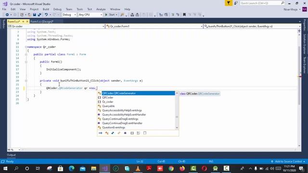Select QueryContinueDragEventHandler suggestion
This screenshot has height=173, width=308.
point(136,123)
